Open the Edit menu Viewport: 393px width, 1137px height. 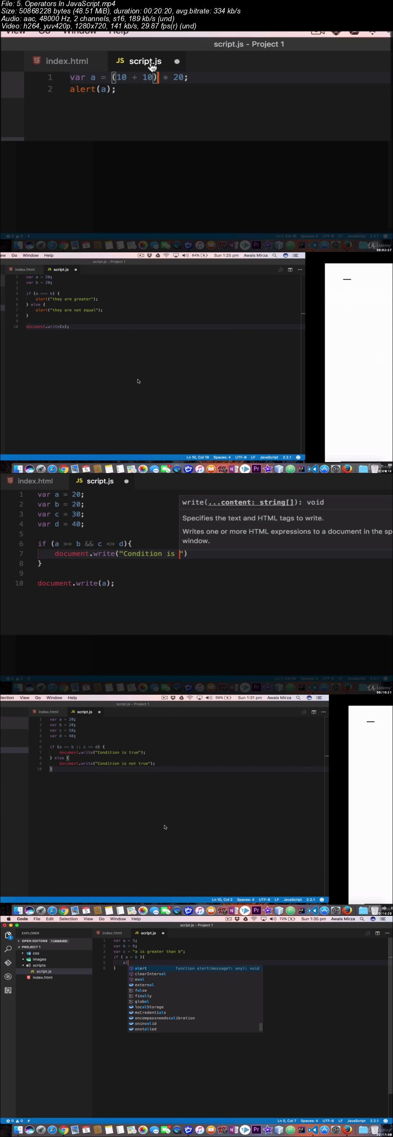tap(50, 919)
